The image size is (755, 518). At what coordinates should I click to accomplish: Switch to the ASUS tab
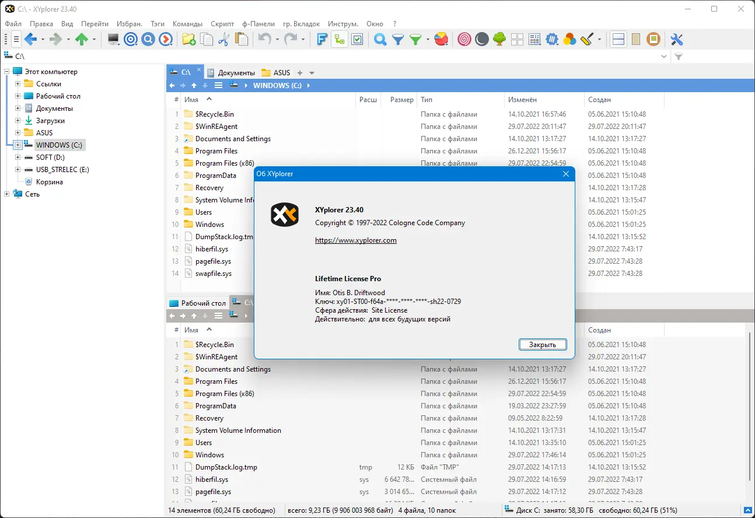pyautogui.click(x=276, y=73)
